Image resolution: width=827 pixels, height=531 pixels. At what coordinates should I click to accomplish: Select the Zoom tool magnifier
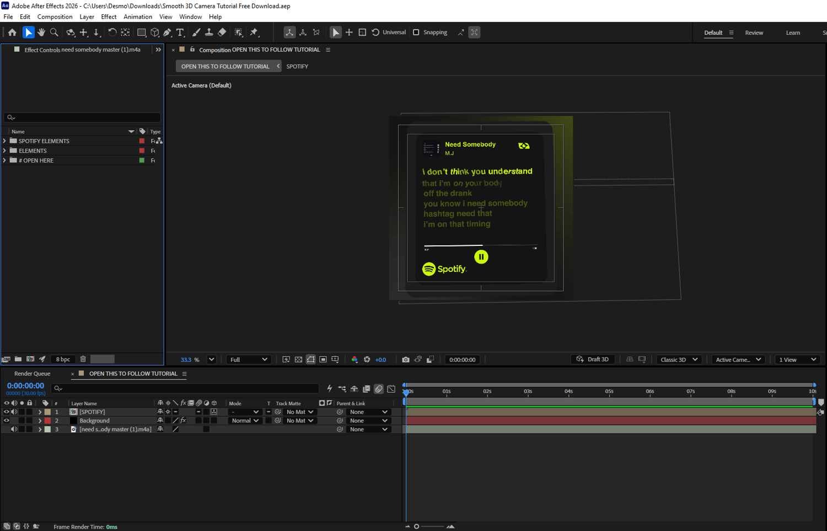tap(54, 33)
